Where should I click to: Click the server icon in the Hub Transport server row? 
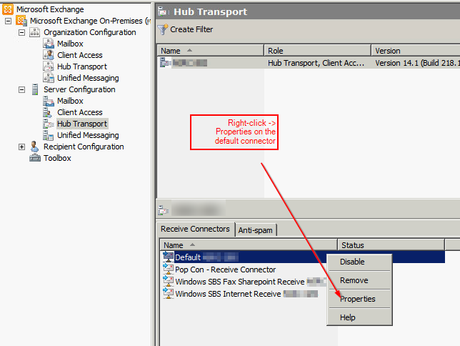(166, 63)
